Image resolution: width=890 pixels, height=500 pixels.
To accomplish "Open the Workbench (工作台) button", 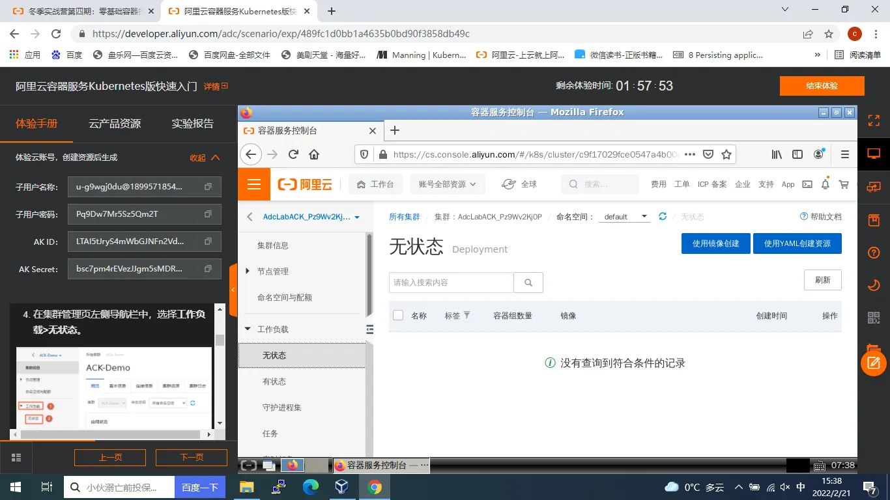I will pos(375,184).
